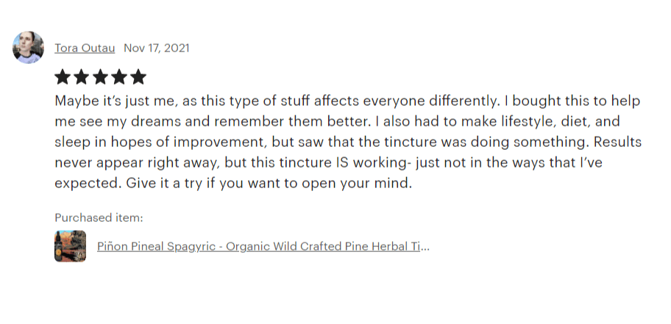This screenshot has height=324, width=671.
Task: Open the Piñon Pineal Spagyric product thumbnail
Action: coord(70,246)
